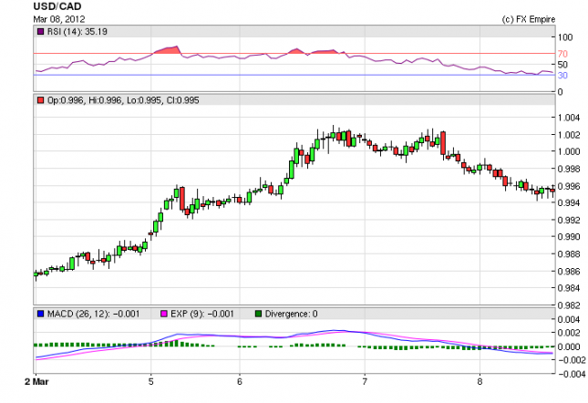This screenshot has width=588, height=403.
Task: Click the date axis label 6
Action: click(240, 382)
